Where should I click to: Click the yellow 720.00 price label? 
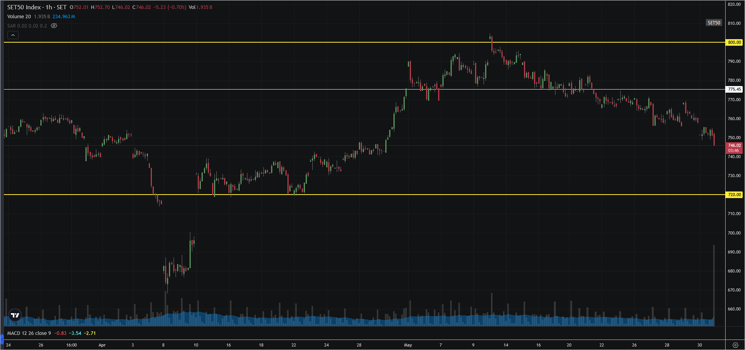(734, 195)
